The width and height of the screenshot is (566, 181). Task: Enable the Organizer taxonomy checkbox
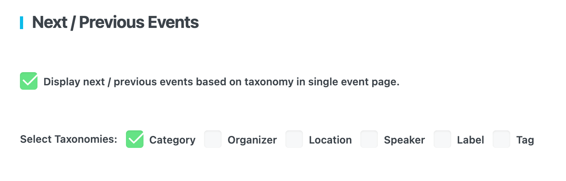click(213, 140)
